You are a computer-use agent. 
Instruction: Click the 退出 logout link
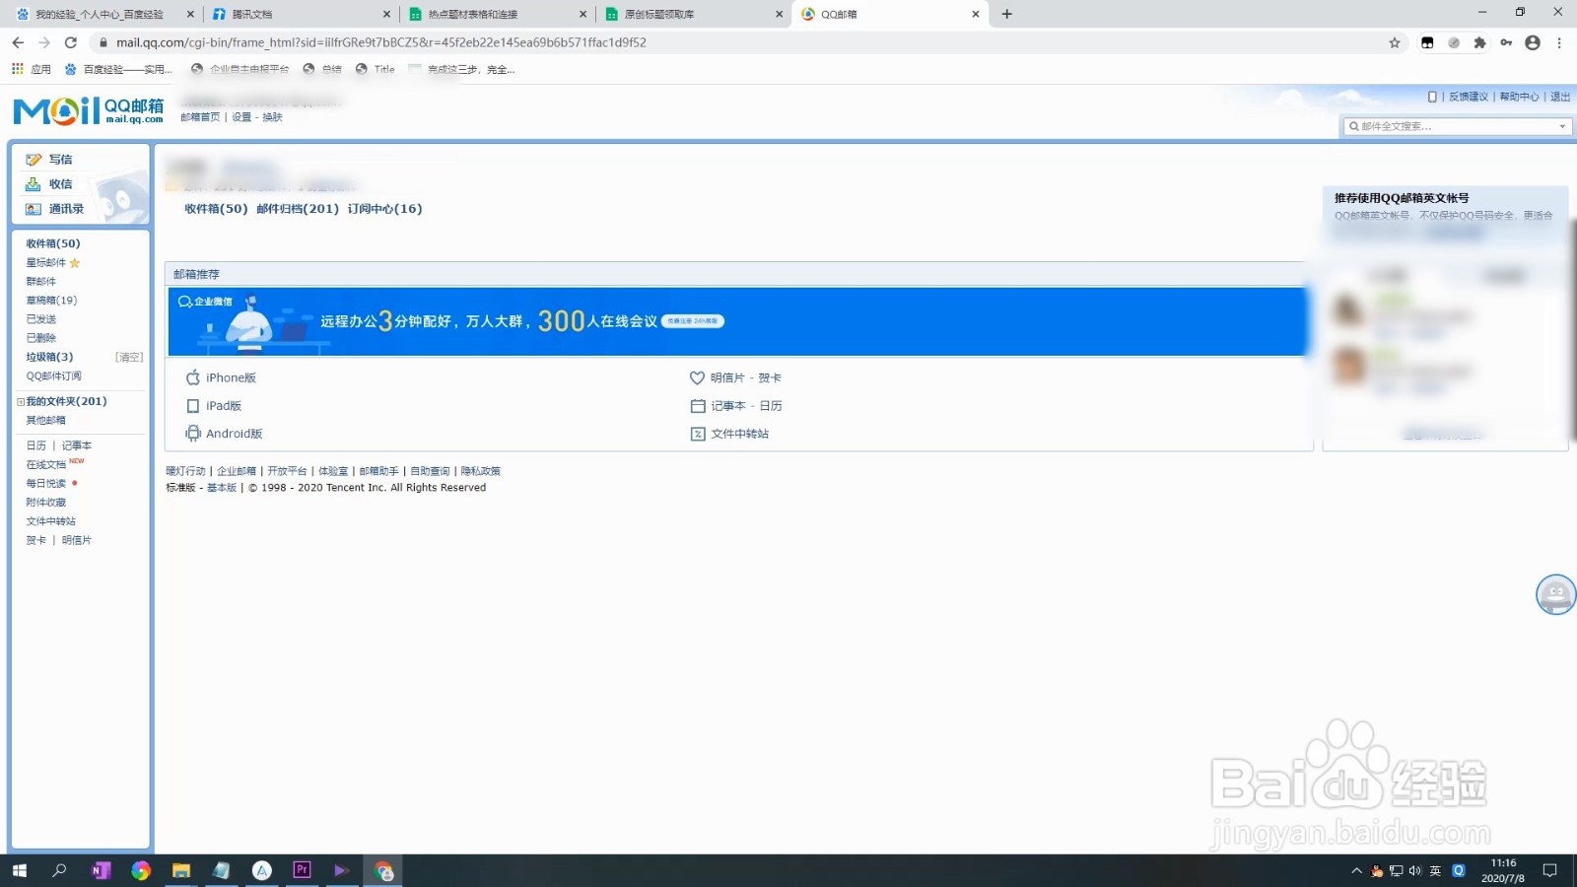pyautogui.click(x=1560, y=97)
